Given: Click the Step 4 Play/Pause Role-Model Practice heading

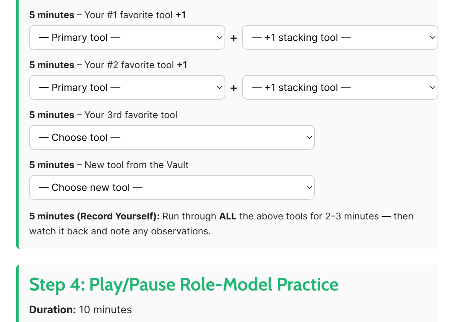Looking at the screenshot, I should [x=183, y=285].
